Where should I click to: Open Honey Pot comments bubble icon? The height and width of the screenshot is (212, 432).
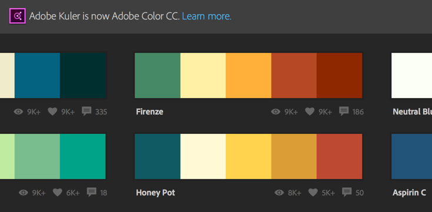click(x=347, y=192)
